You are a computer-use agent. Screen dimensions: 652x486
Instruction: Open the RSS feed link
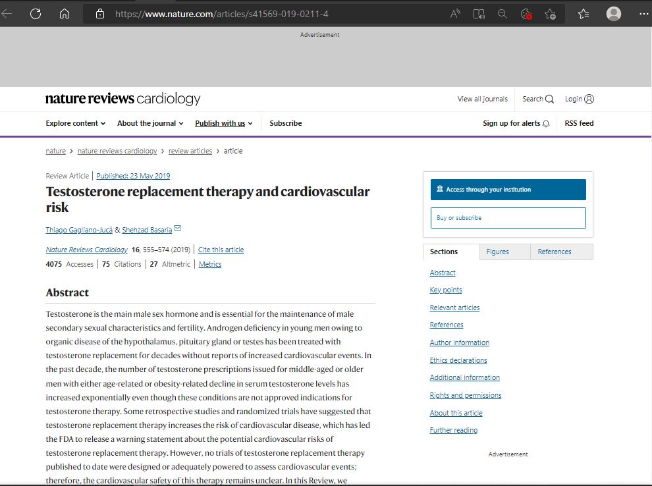[579, 123]
